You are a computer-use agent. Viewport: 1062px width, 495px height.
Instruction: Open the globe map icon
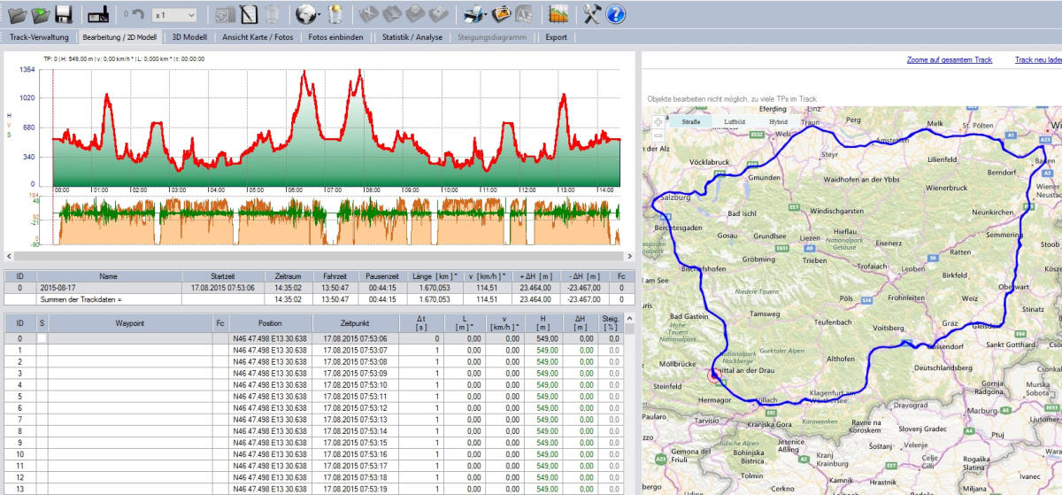coord(305,14)
